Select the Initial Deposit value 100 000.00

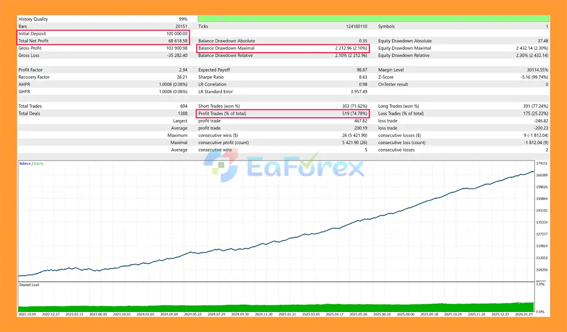point(176,34)
